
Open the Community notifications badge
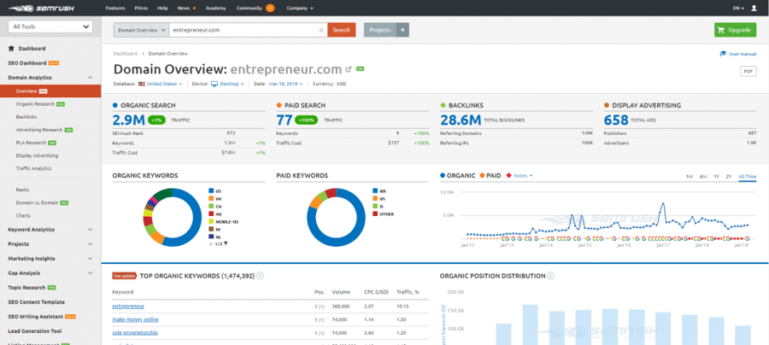[270, 9]
